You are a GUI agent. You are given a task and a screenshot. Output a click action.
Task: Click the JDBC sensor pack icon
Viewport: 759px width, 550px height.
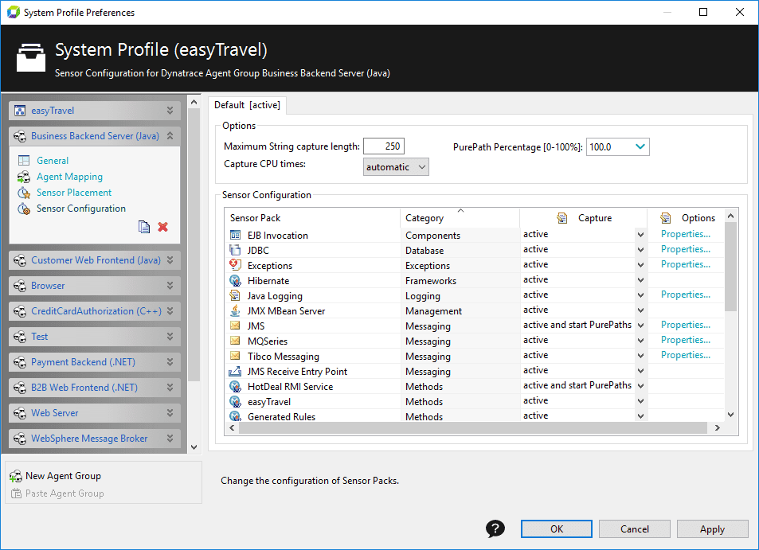(x=235, y=250)
